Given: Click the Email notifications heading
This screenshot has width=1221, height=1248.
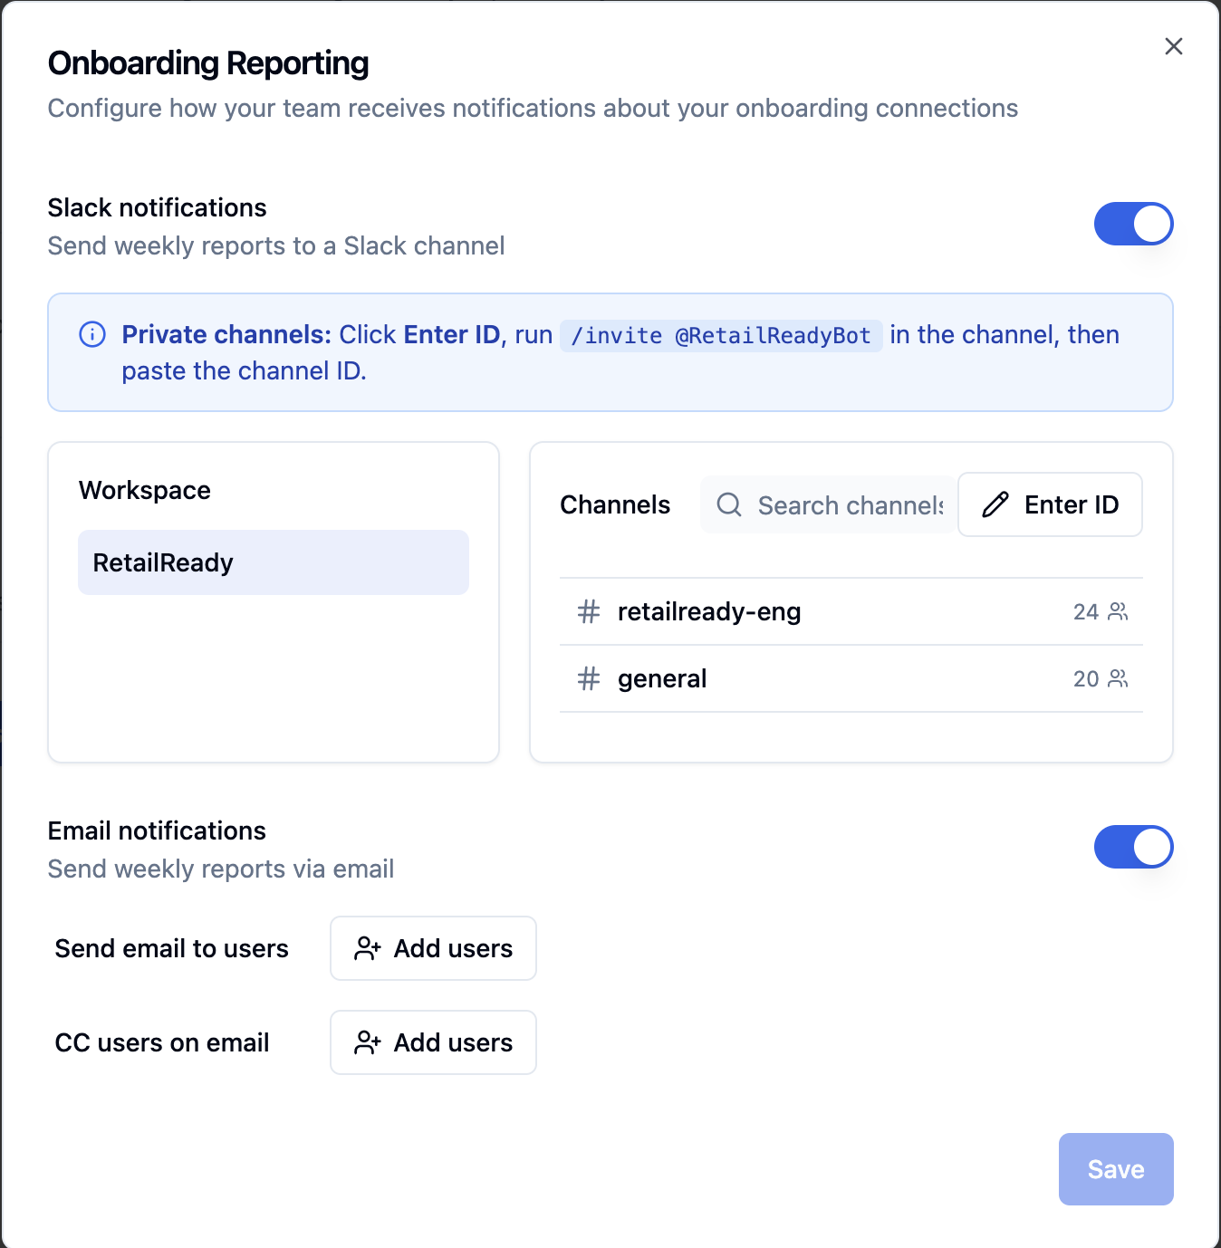Looking at the screenshot, I should pyautogui.click(x=157, y=830).
